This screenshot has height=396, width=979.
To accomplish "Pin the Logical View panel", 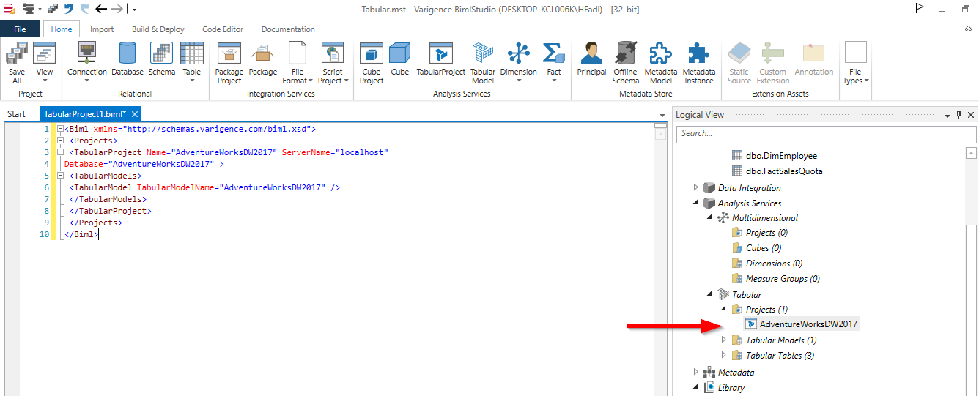I will pyautogui.click(x=959, y=115).
